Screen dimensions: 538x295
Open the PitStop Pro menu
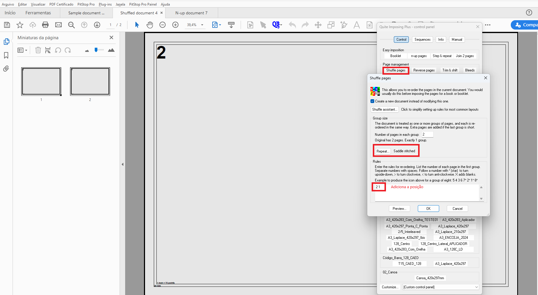[x=86, y=4]
